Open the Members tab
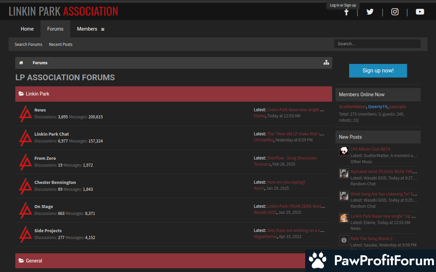Viewport: 436px width, 272px height. click(x=87, y=29)
